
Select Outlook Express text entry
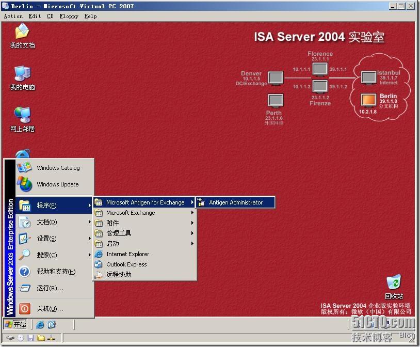click(127, 264)
